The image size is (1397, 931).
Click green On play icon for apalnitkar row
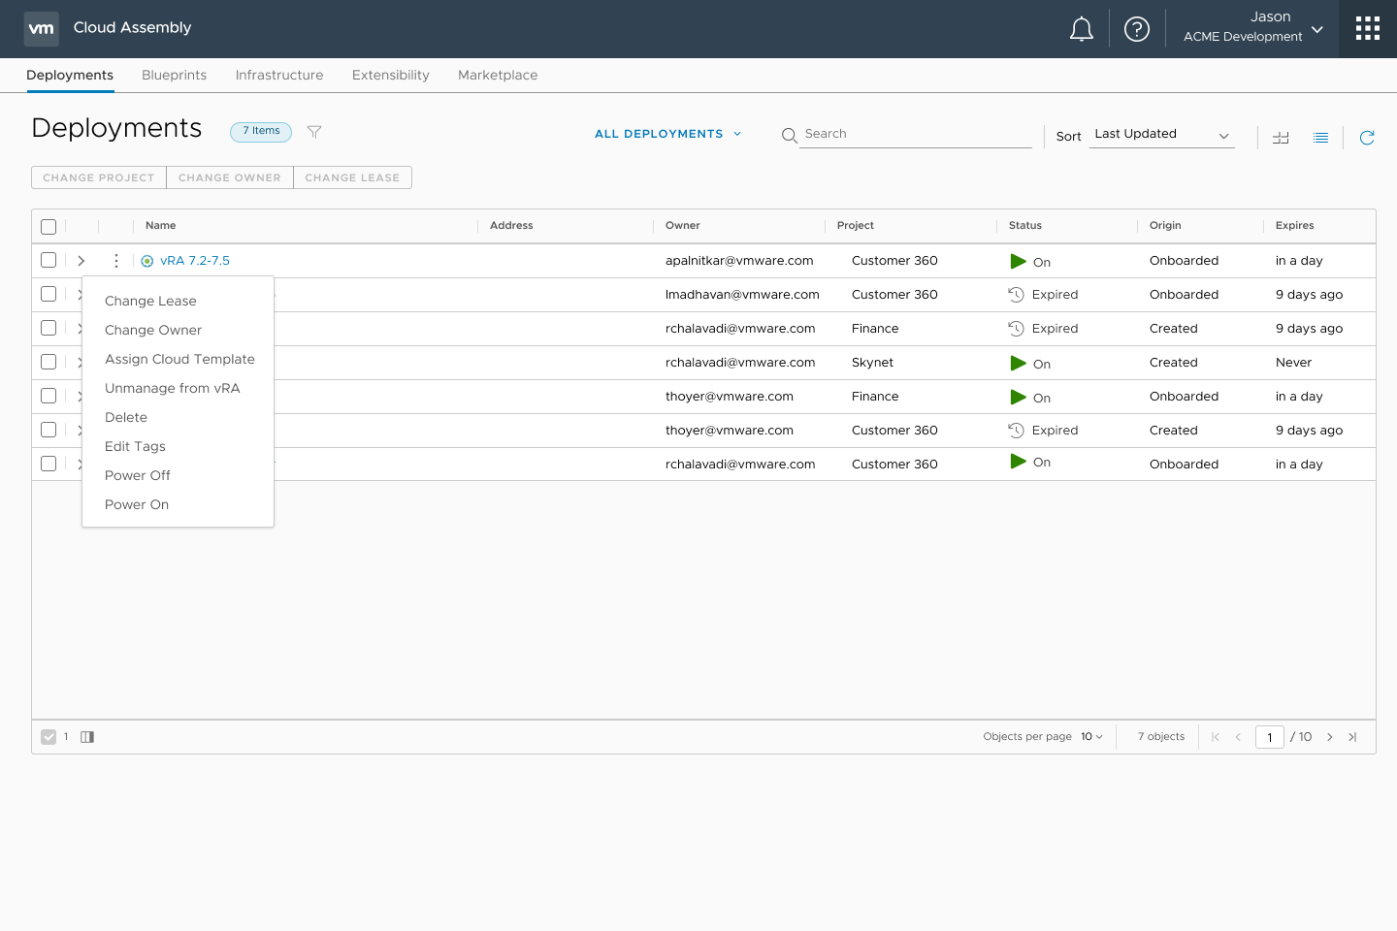pyautogui.click(x=1018, y=261)
